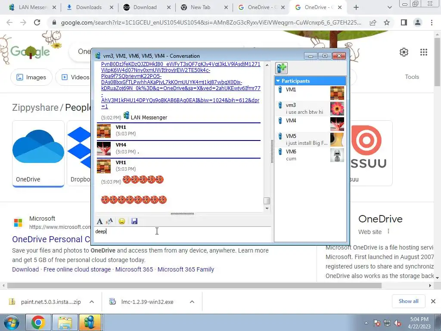Expand lmc-1.2.39-win32.exe download options

pos(192,302)
